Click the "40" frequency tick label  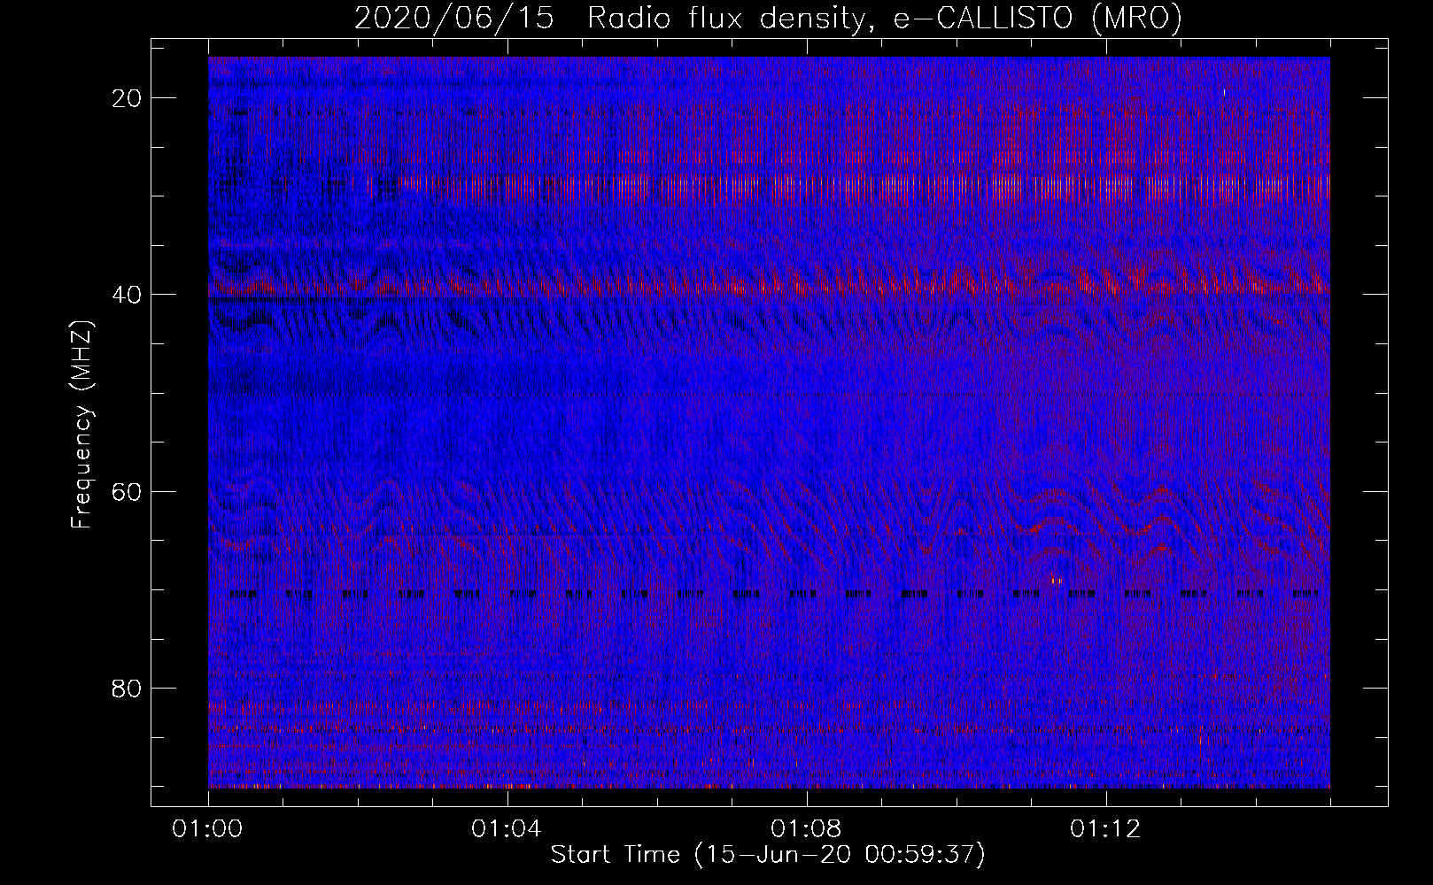[x=128, y=295]
